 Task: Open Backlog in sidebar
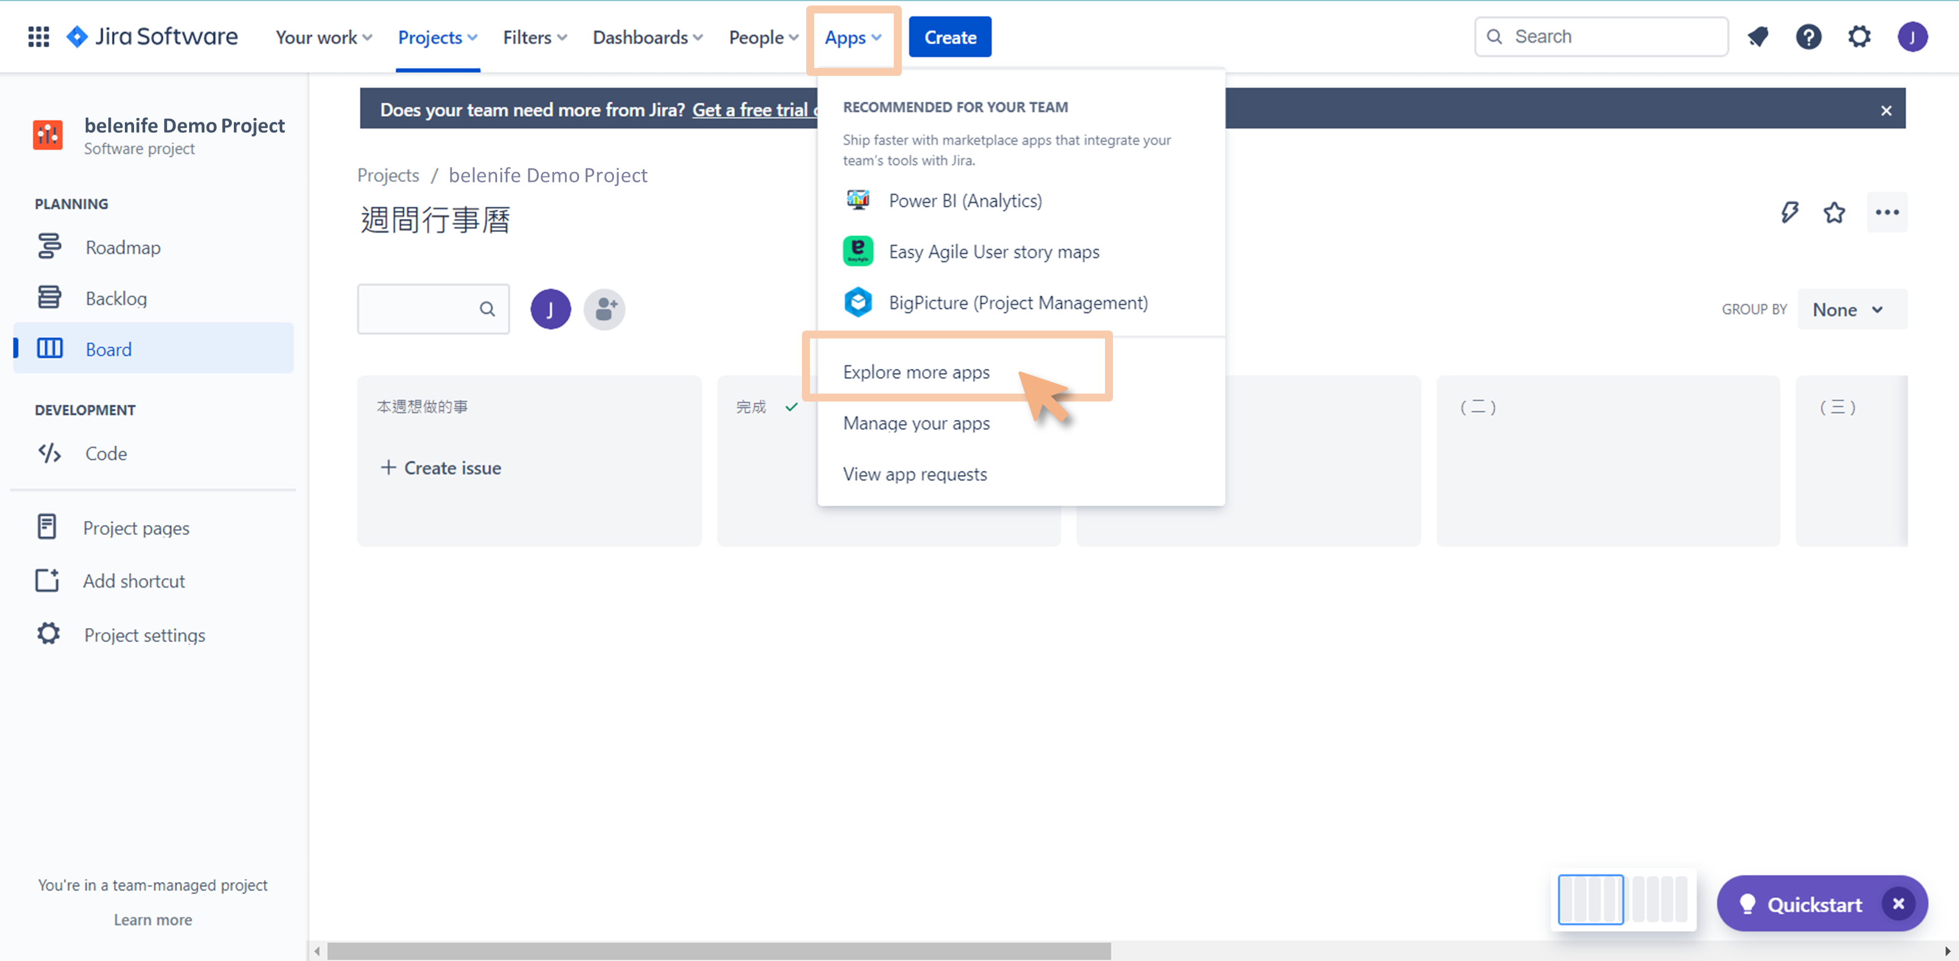[153, 298]
